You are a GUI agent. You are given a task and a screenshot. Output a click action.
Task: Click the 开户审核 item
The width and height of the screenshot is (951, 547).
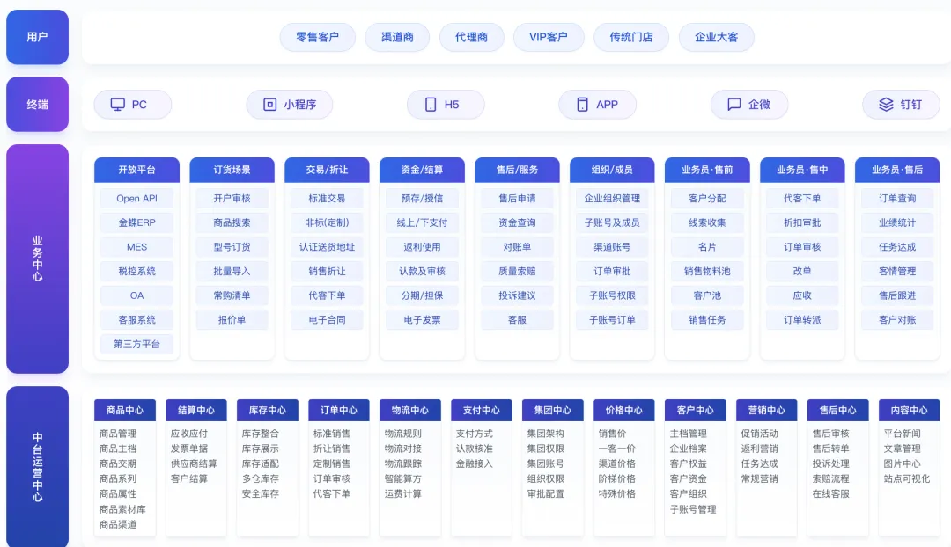[232, 198]
